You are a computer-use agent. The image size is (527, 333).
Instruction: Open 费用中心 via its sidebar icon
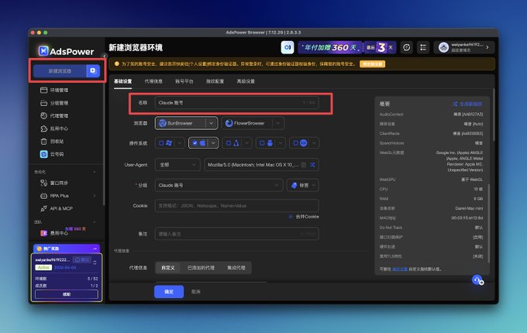(x=43, y=233)
